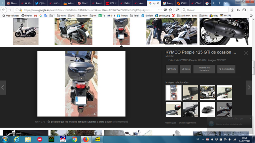The height and width of the screenshot is (143, 255).
Task: Close the image preview panel
Action: point(246,53)
